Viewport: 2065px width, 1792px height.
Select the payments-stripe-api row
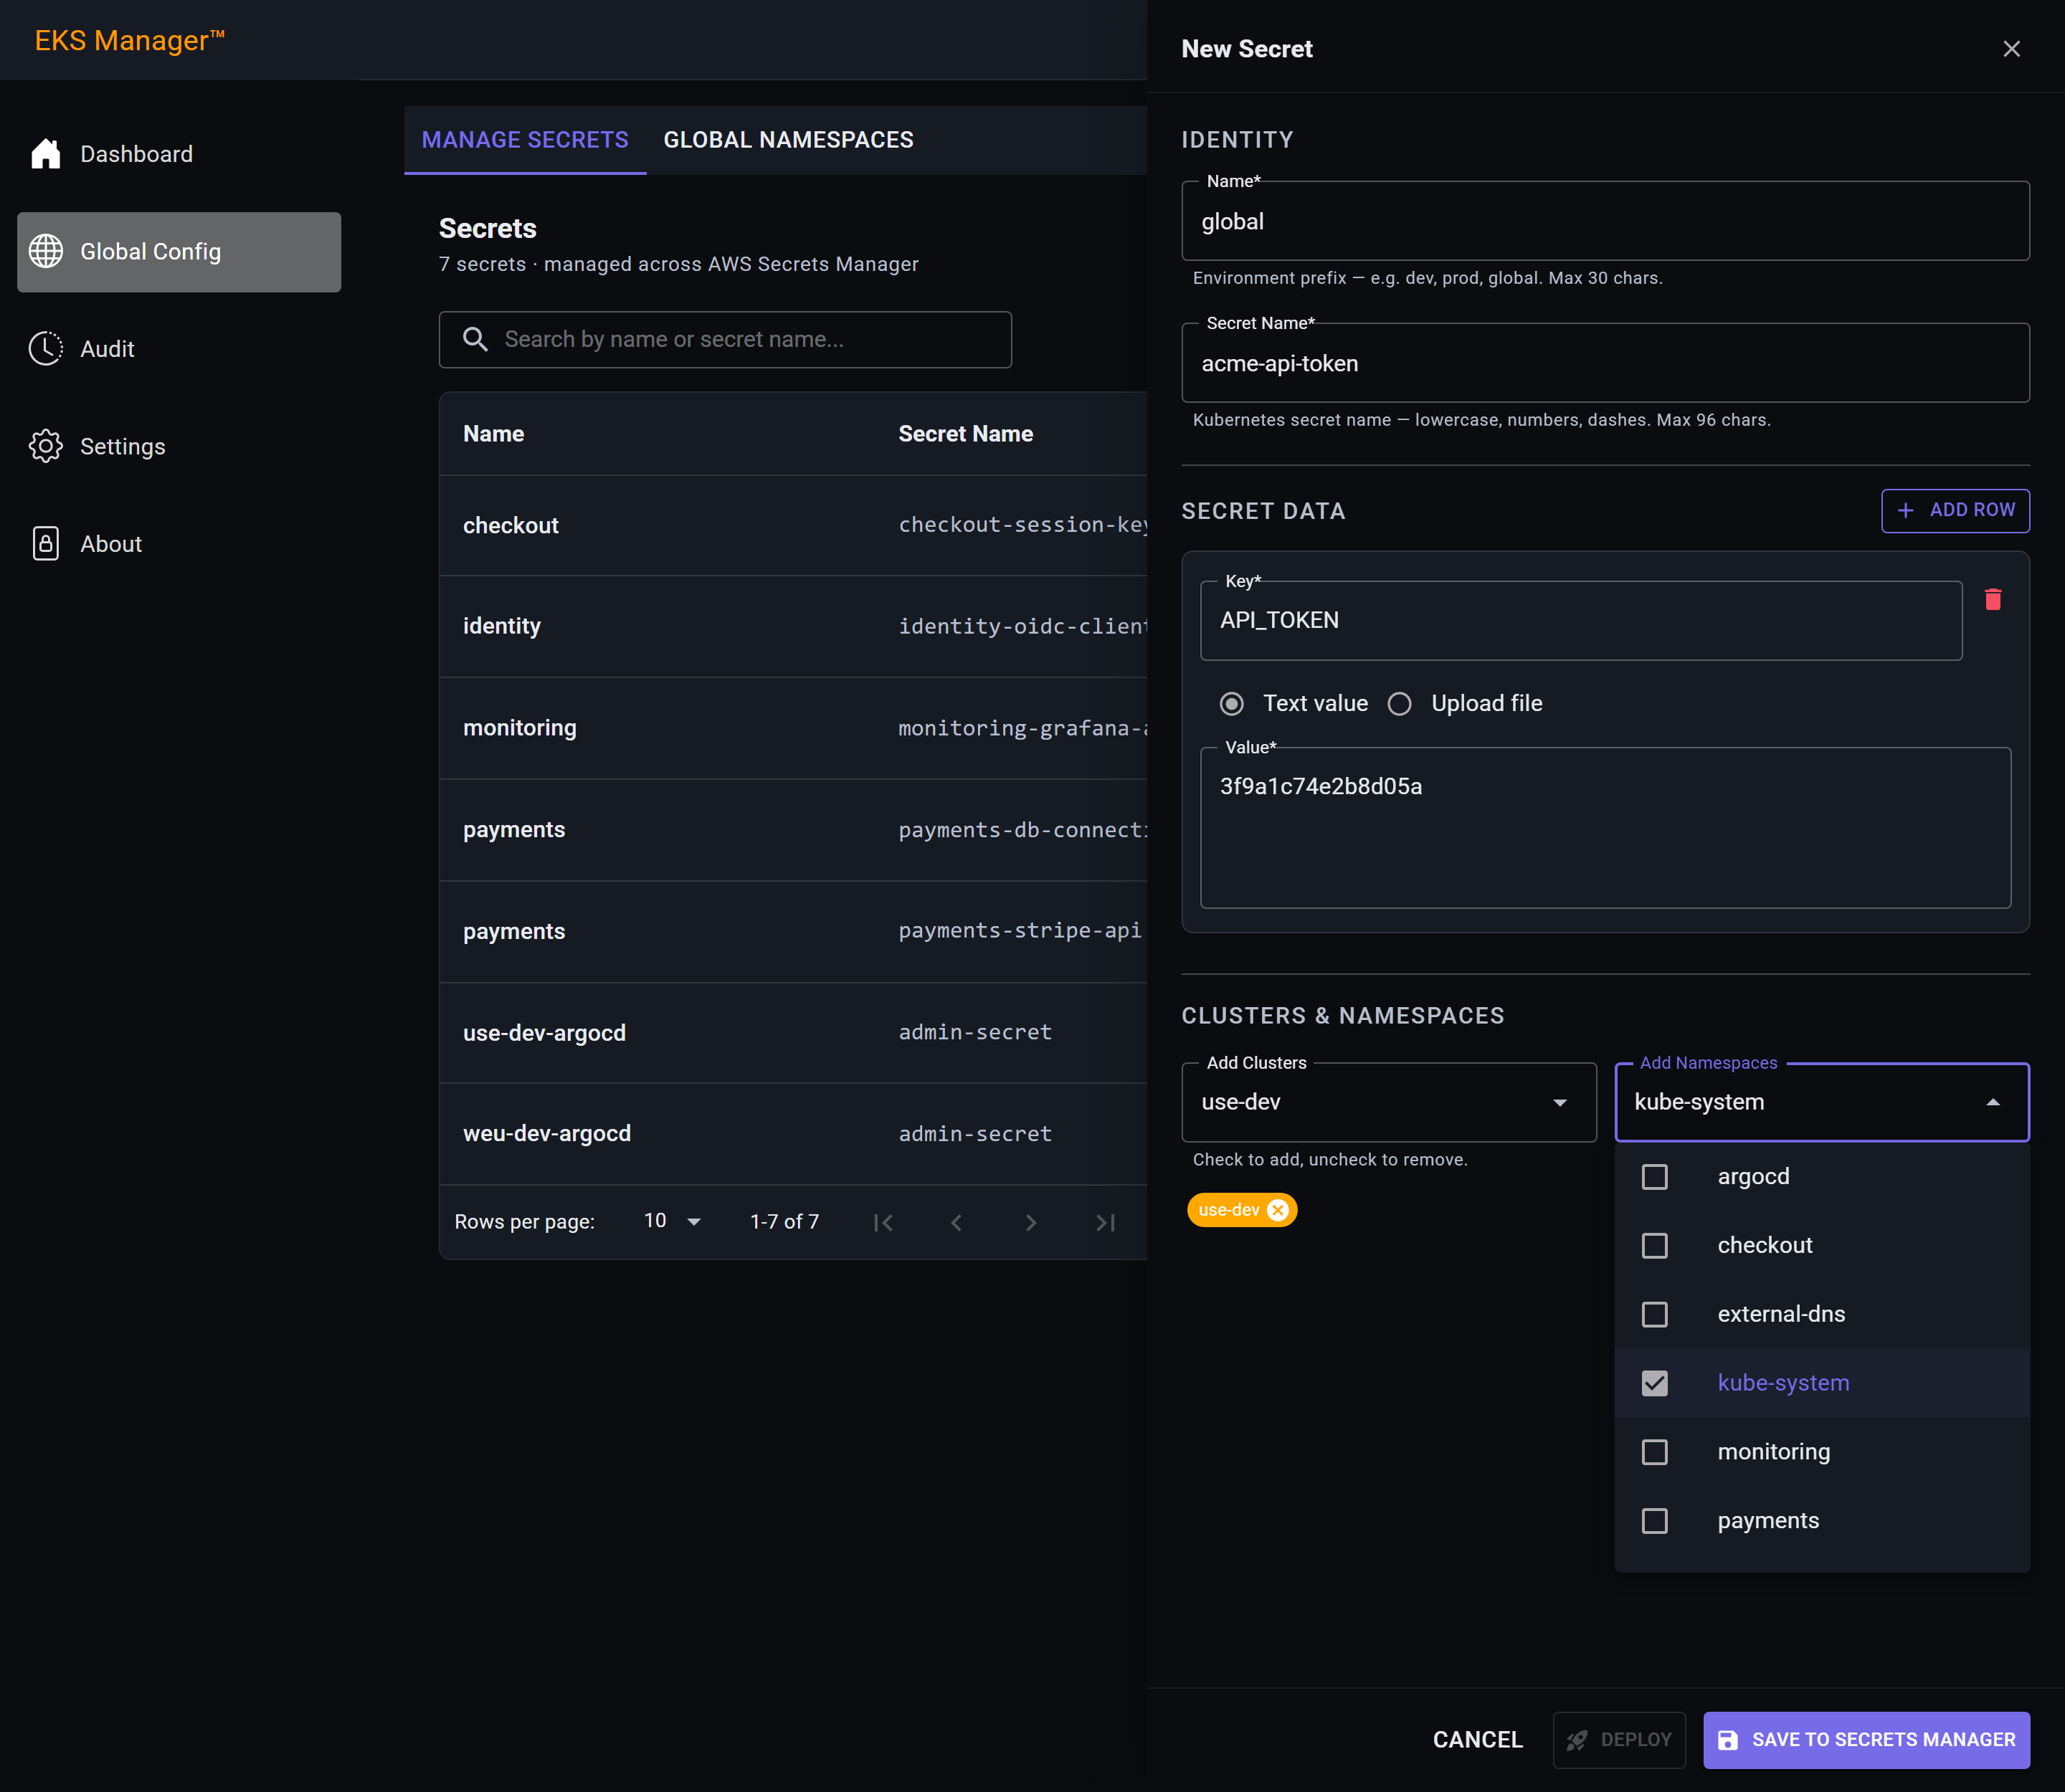(x=794, y=932)
